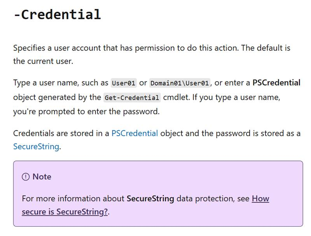The height and width of the screenshot is (236, 311).
Task: Open the 'secure is SecureString?' link text
Action: tap(65, 212)
